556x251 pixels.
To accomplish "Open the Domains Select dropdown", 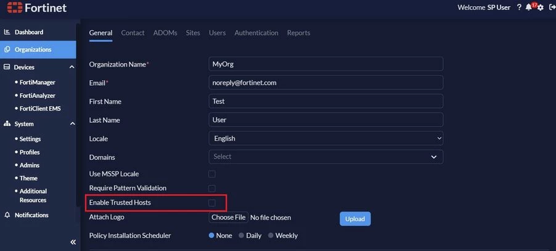I will click(326, 157).
